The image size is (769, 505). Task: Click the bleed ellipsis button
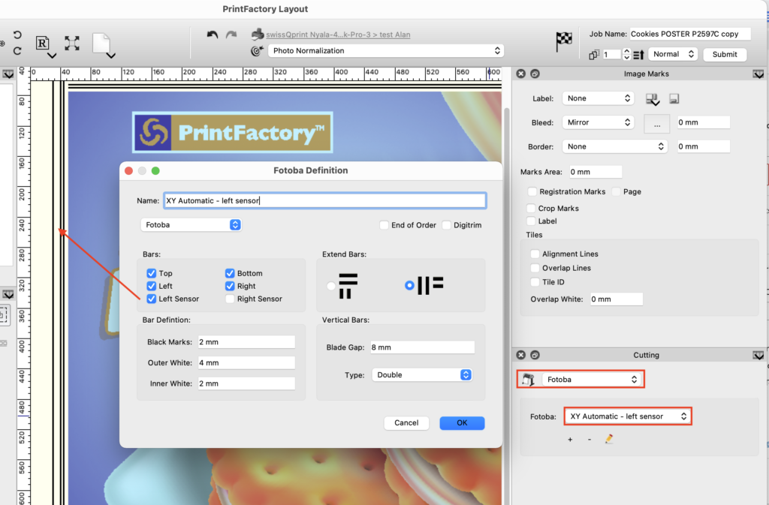(656, 124)
